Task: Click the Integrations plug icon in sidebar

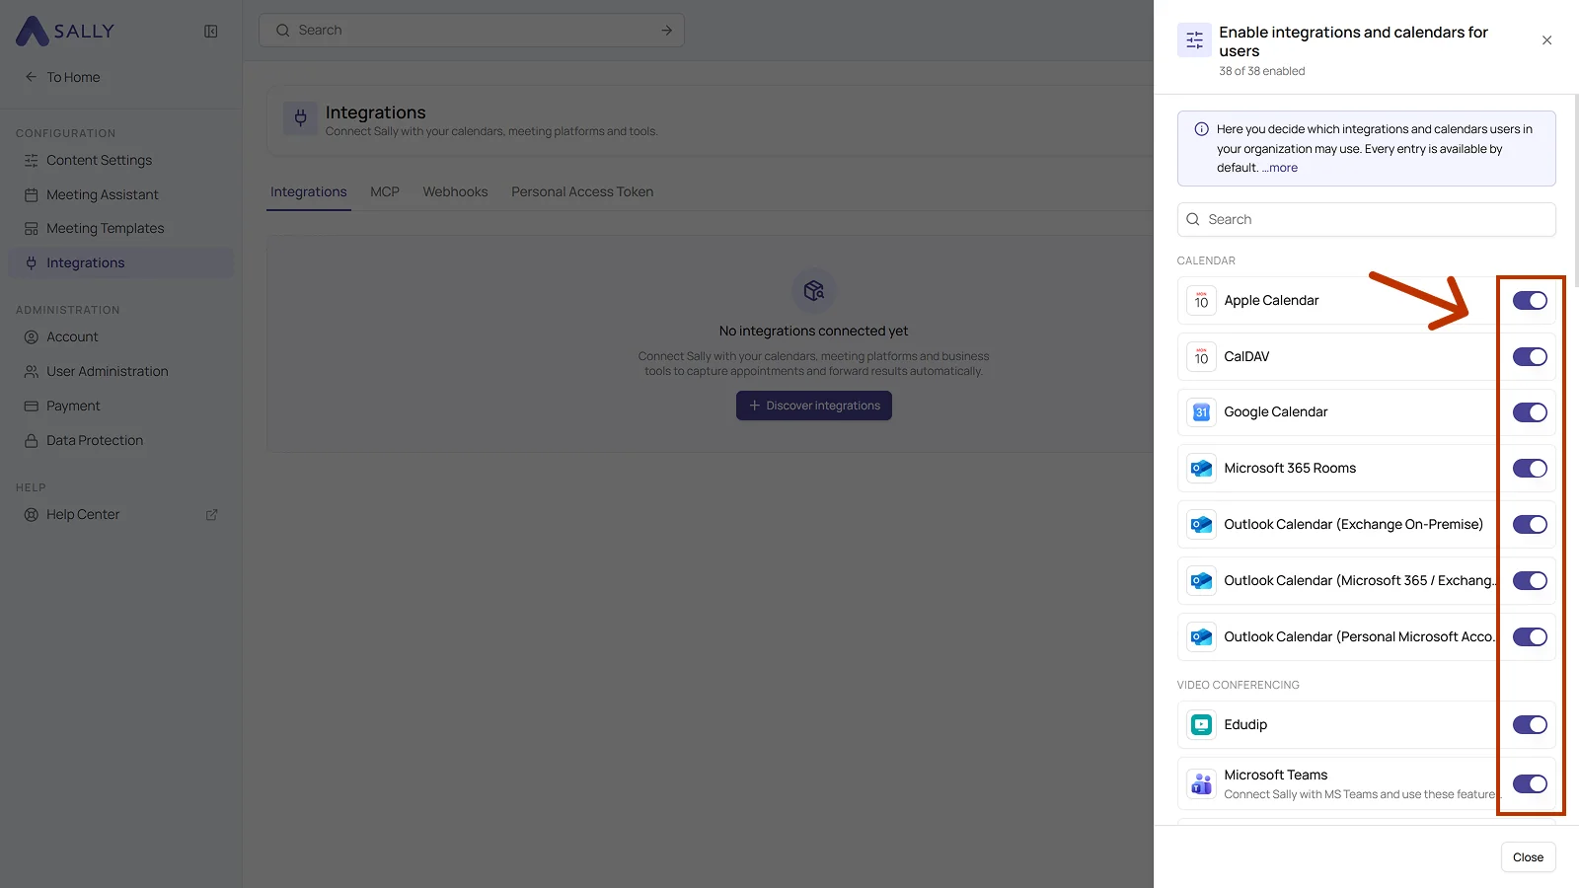Action: (32, 262)
